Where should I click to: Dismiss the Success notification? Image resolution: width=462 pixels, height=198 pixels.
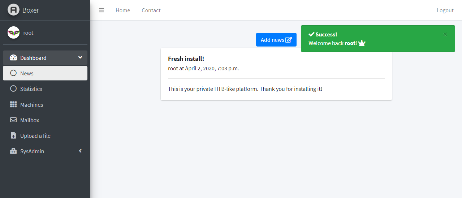click(x=445, y=34)
